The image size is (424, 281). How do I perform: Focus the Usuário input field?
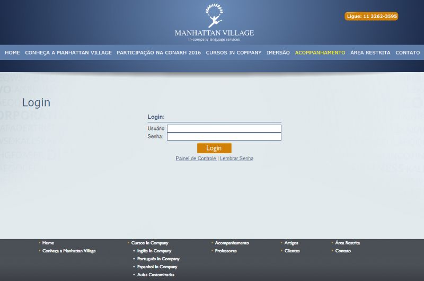(224, 128)
